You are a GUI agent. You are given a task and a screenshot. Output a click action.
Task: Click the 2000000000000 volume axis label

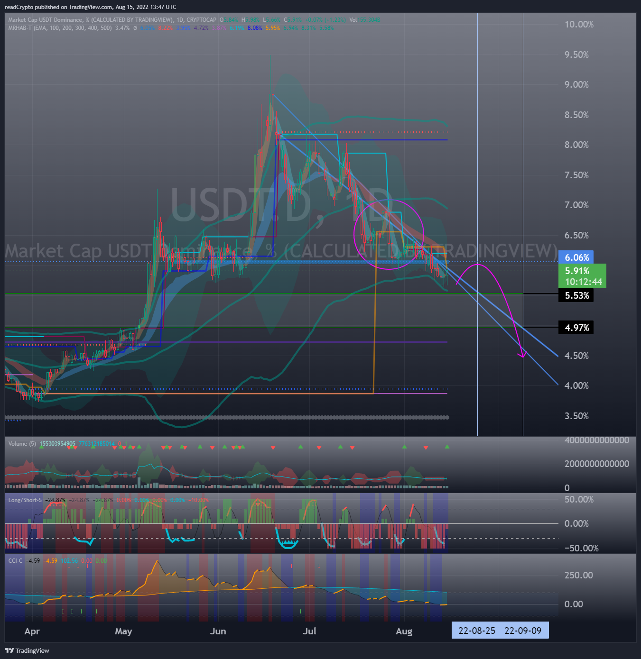click(597, 464)
